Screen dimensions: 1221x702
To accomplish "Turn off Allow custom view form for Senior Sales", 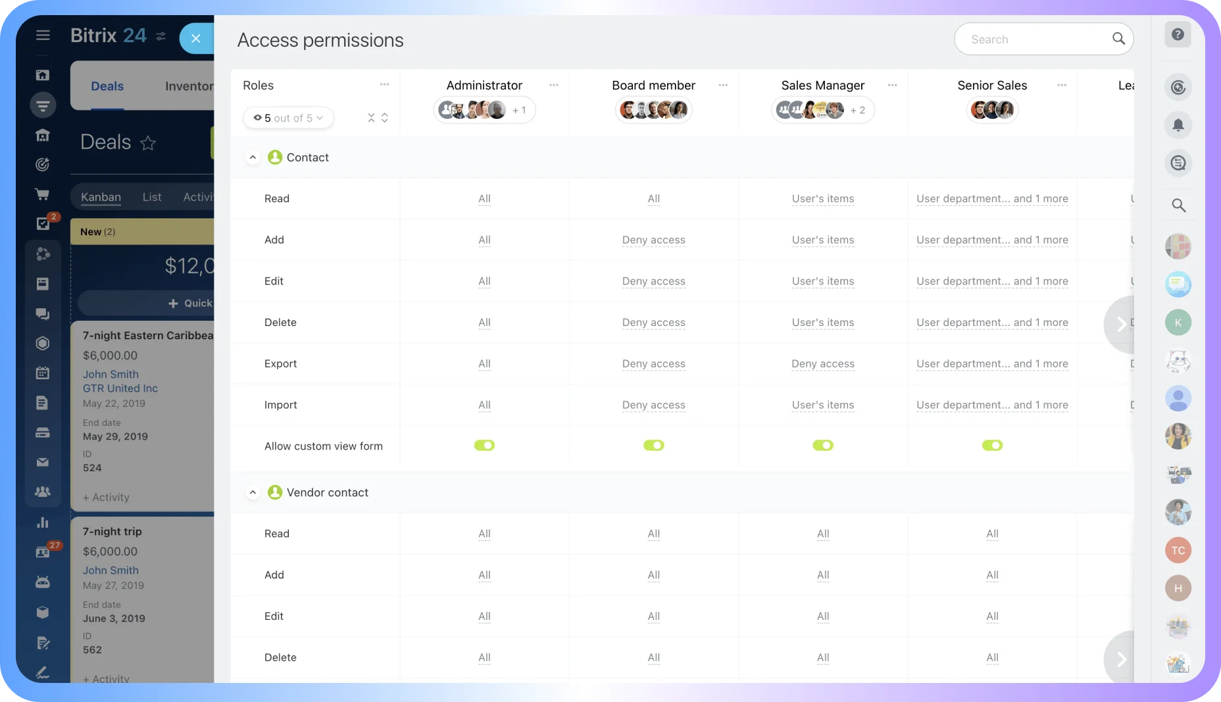I will [x=993, y=445].
